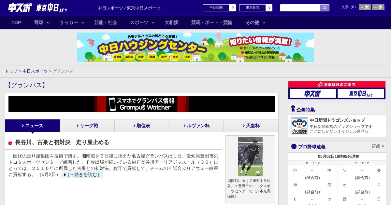Viewport: 391px width, 205px height.
Task: Click the arrow next to 東京新聞
Action: coord(269,8)
